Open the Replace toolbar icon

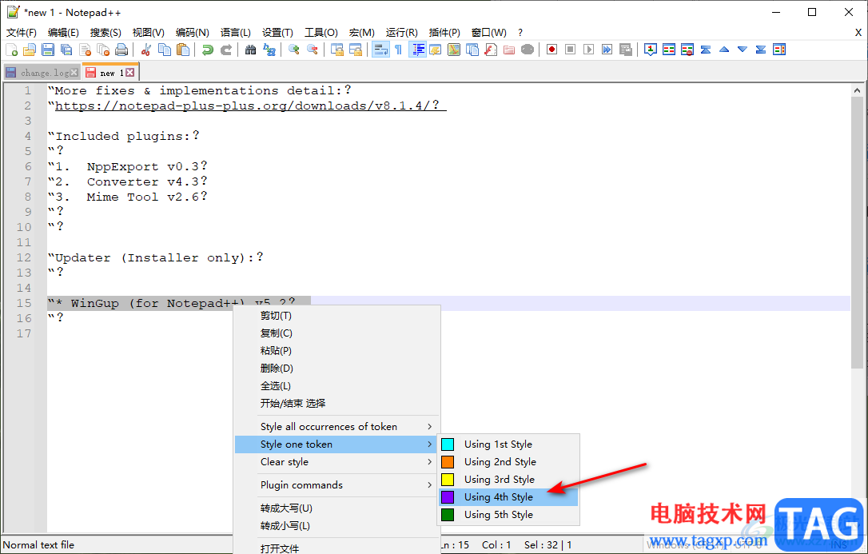pos(269,50)
